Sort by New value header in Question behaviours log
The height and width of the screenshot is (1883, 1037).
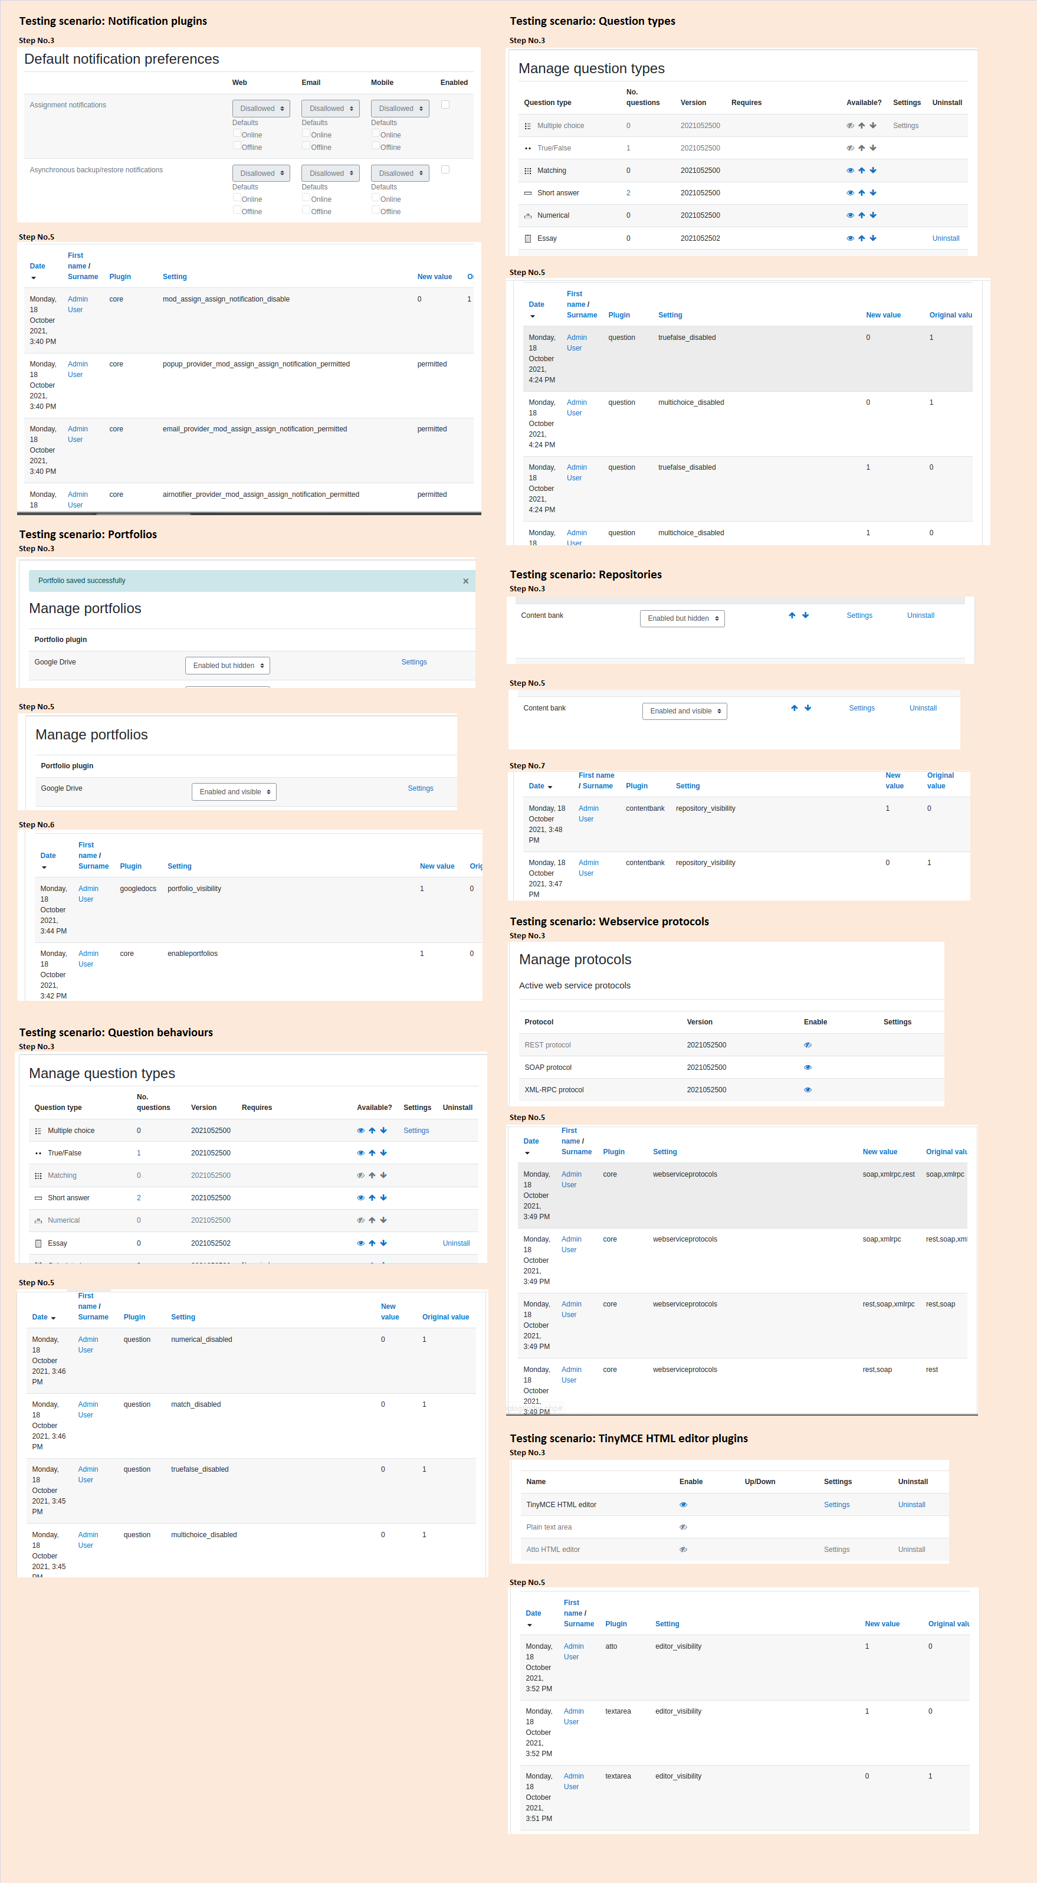[x=389, y=1313]
